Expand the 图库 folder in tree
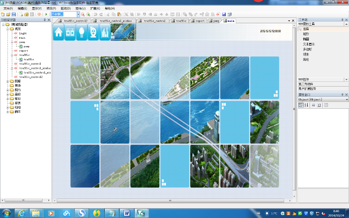Image resolution: width=349 pixels, height=218 pixels. [7, 81]
